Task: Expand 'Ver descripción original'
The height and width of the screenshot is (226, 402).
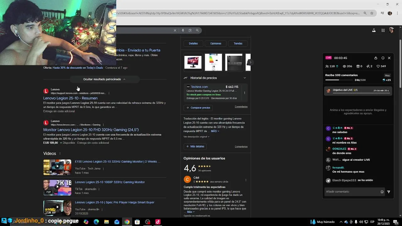Action: click(x=196, y=137)
